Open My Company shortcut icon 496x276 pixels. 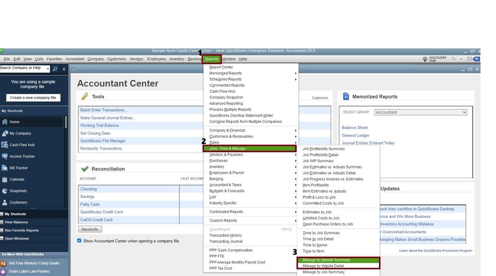tap(5, 133)
